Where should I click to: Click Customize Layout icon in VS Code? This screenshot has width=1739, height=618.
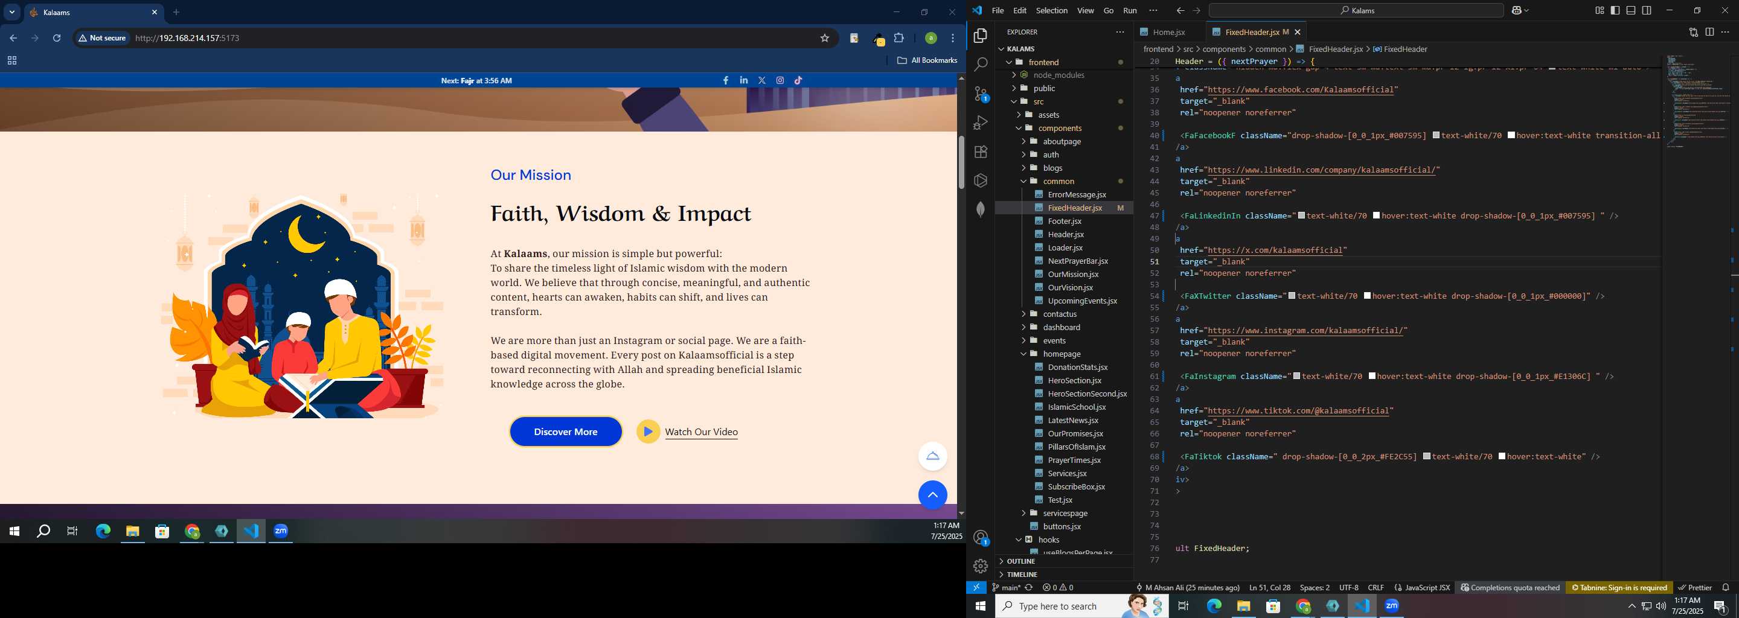click(1600, 11)
